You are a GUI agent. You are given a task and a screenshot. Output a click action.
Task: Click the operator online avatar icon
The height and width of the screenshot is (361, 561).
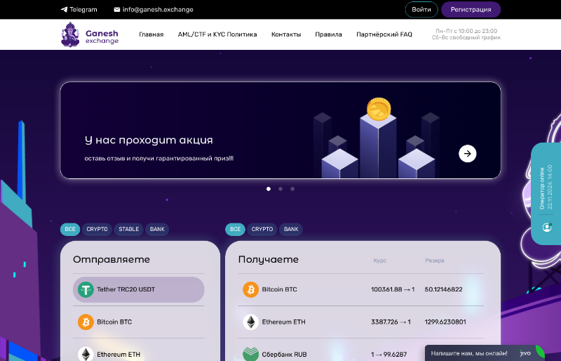tap(547, 228)
